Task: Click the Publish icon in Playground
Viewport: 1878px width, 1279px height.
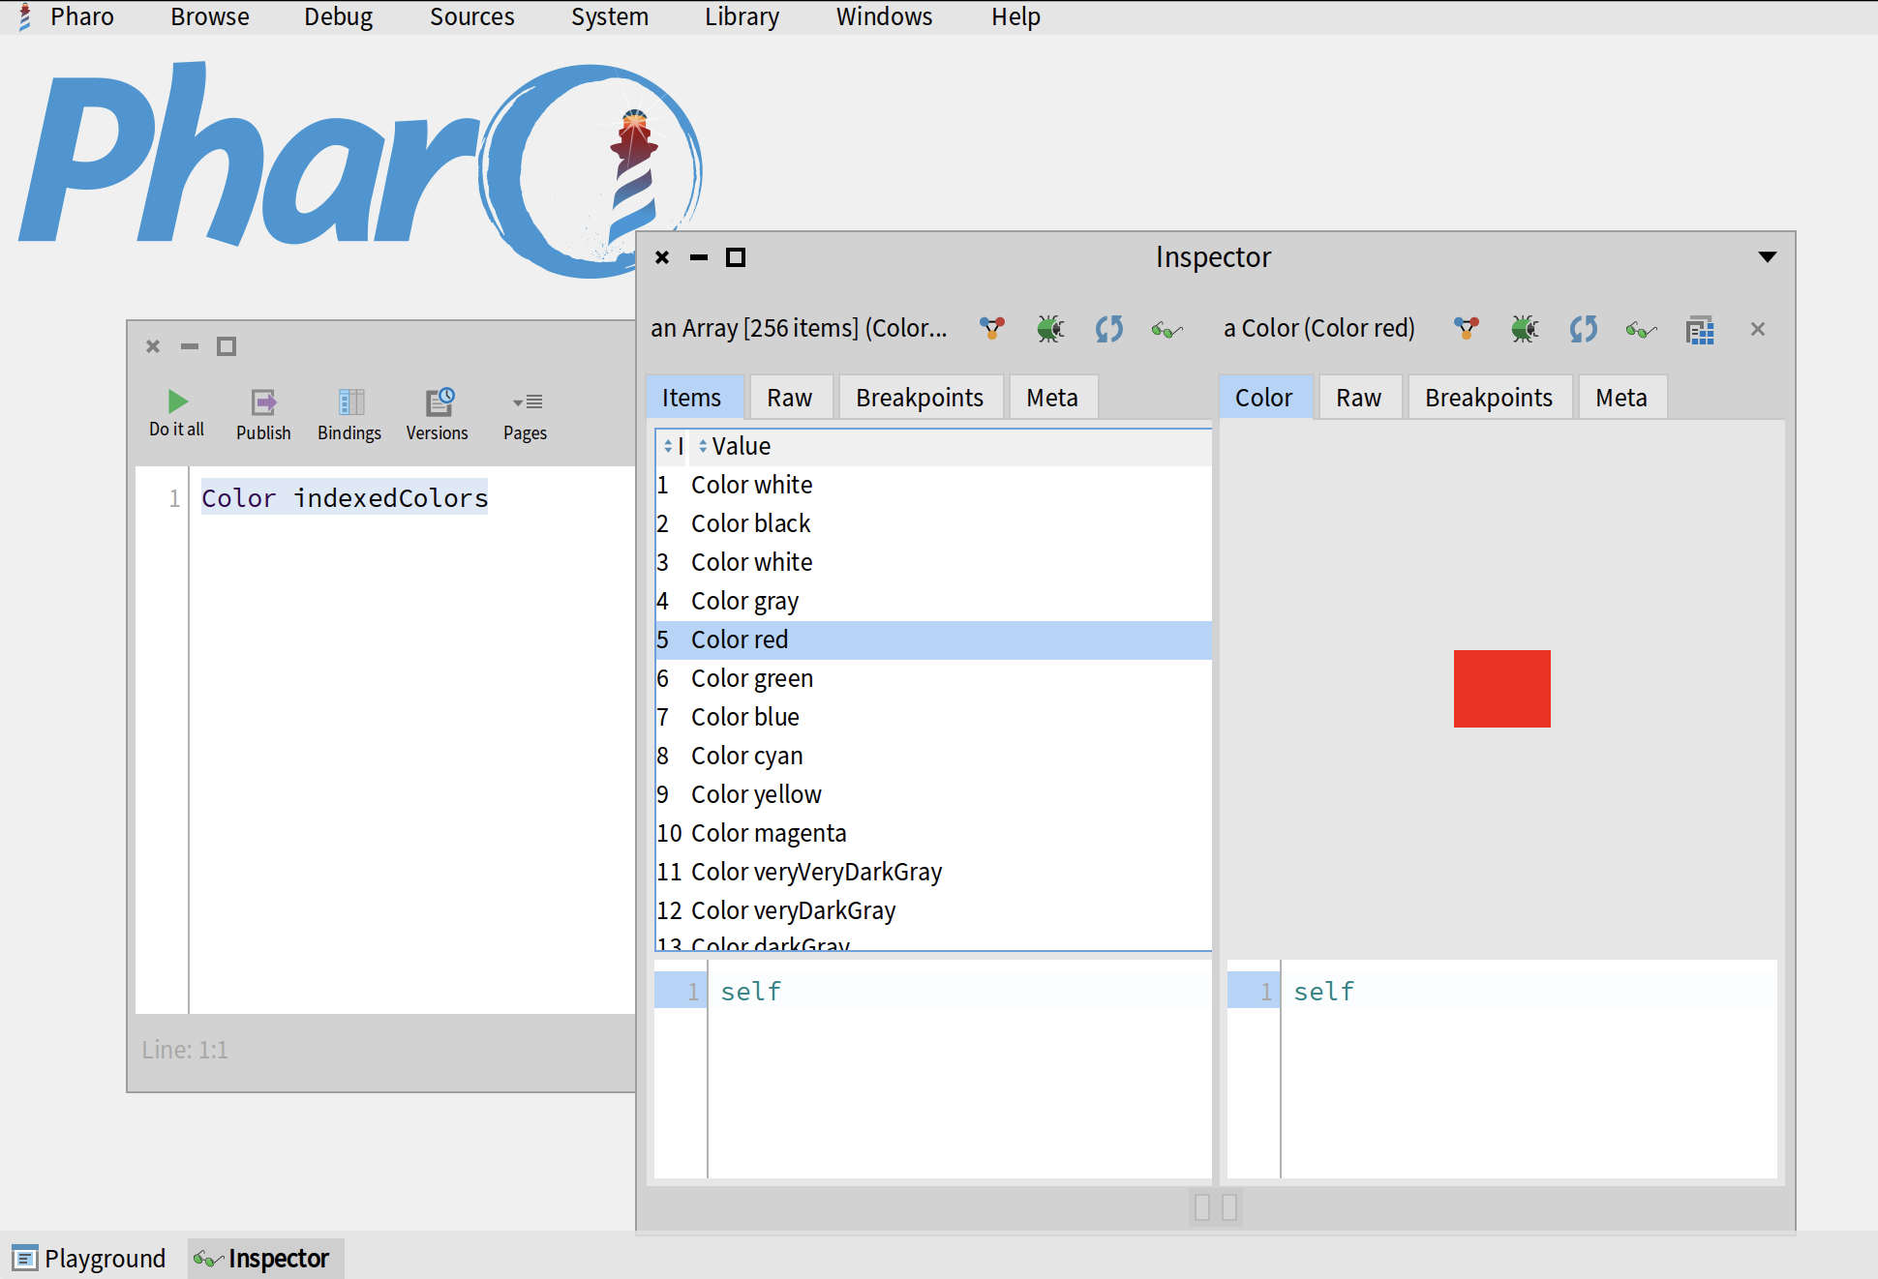Action: pyautogui.click(x=263, y=402)
